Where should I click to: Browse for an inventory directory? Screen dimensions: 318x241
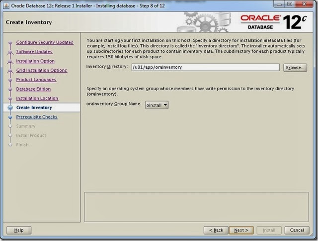click(295, 68)
